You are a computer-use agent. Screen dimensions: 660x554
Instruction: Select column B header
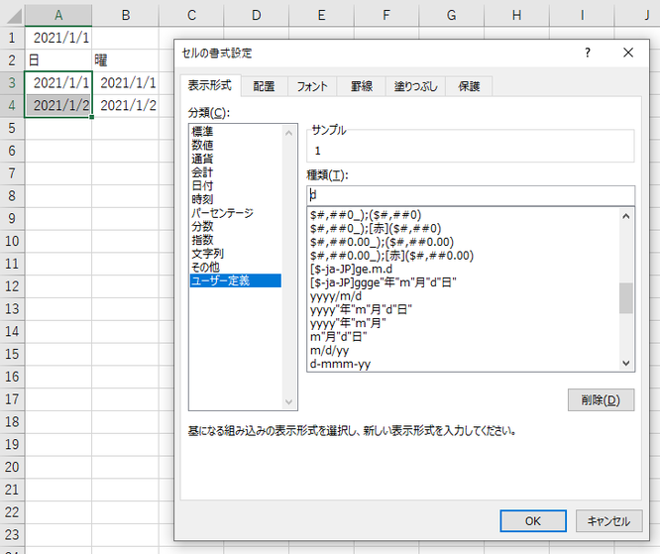pos(126,15)
